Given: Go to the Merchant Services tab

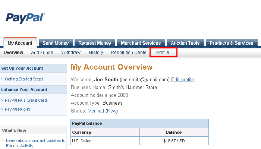Looking at the screenshot, I should [141, 43].
